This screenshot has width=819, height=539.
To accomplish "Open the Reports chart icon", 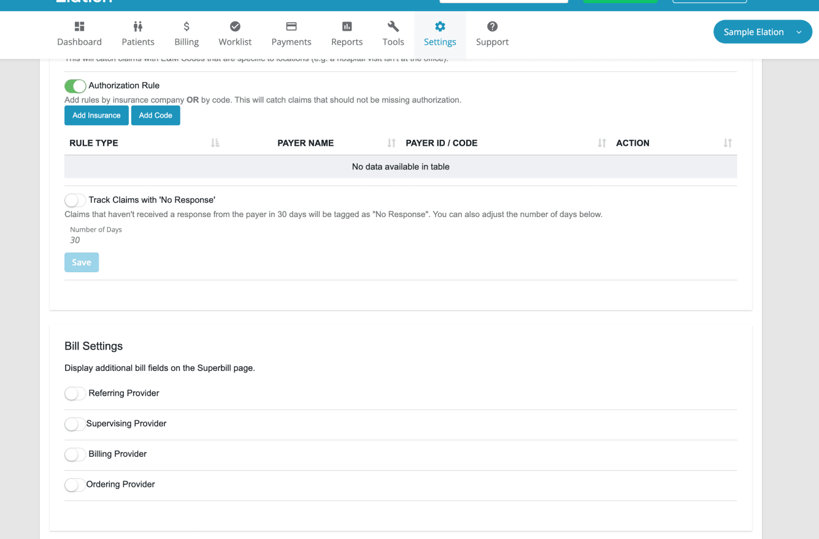I will 347,26.
